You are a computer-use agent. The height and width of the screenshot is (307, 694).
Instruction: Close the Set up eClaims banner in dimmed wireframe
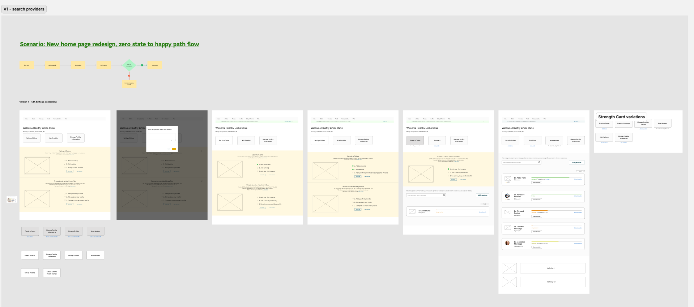(x=202, y=151)
